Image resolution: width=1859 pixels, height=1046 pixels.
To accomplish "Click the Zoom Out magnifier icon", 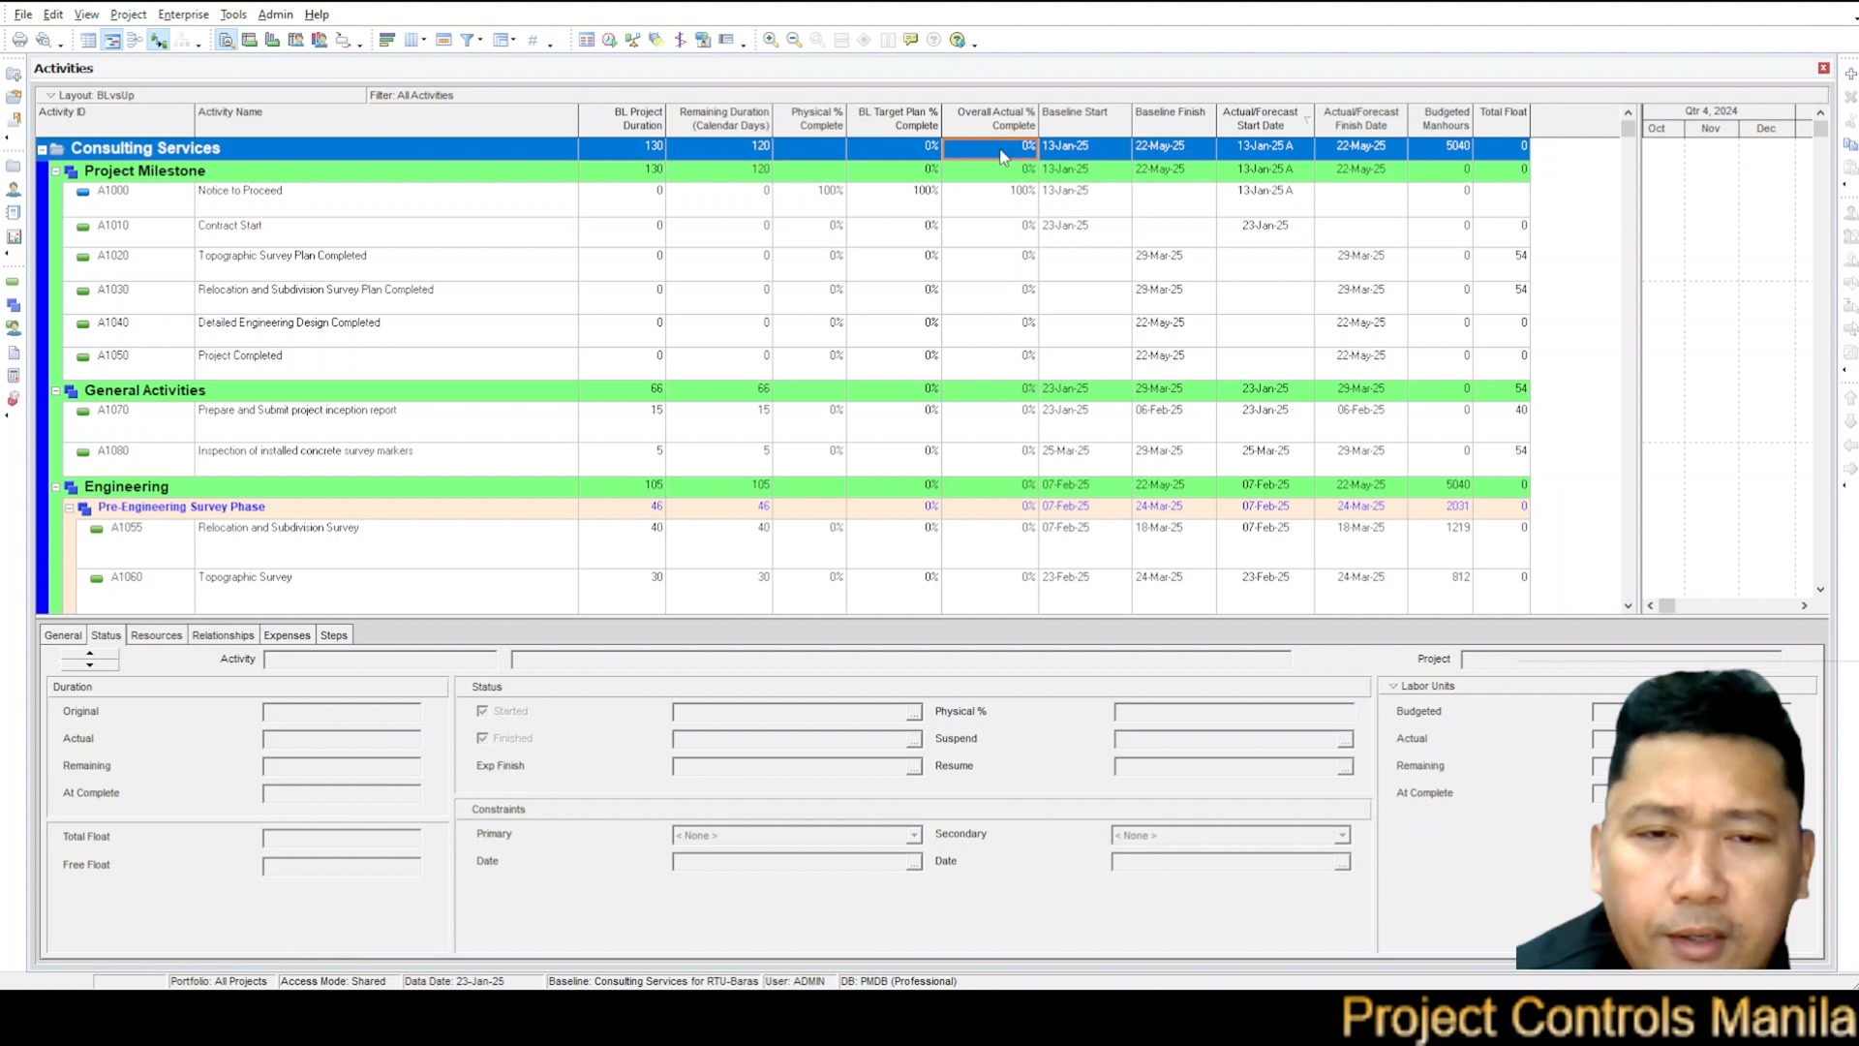I will tap(794, 40).
